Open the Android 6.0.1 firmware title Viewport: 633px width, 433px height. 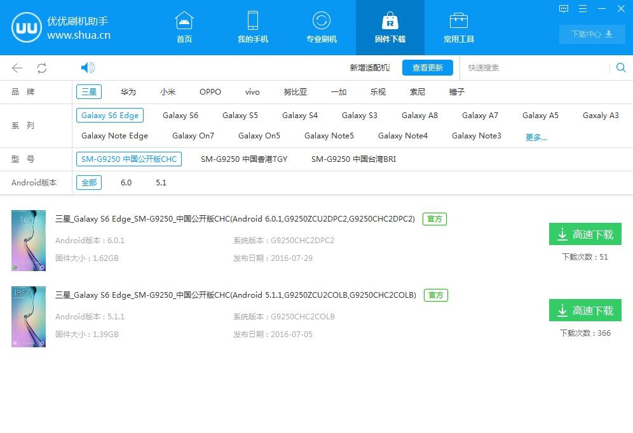[x=235, y=219]
